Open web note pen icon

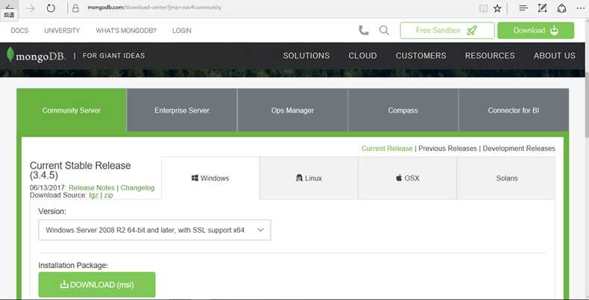click(x=542, y=8)
